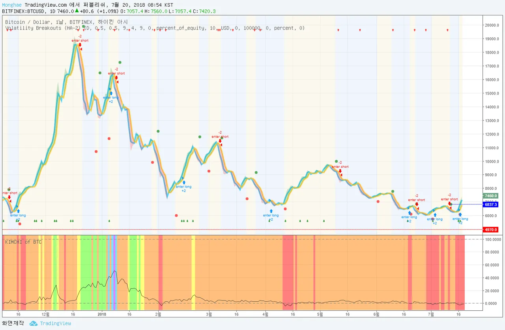Click the 6월 label on time axis

[376, 314]
